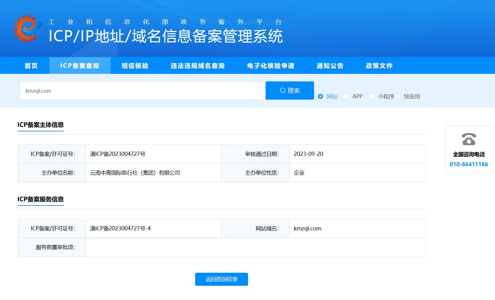Click the 主办单位名称 label

pos(58,173)
